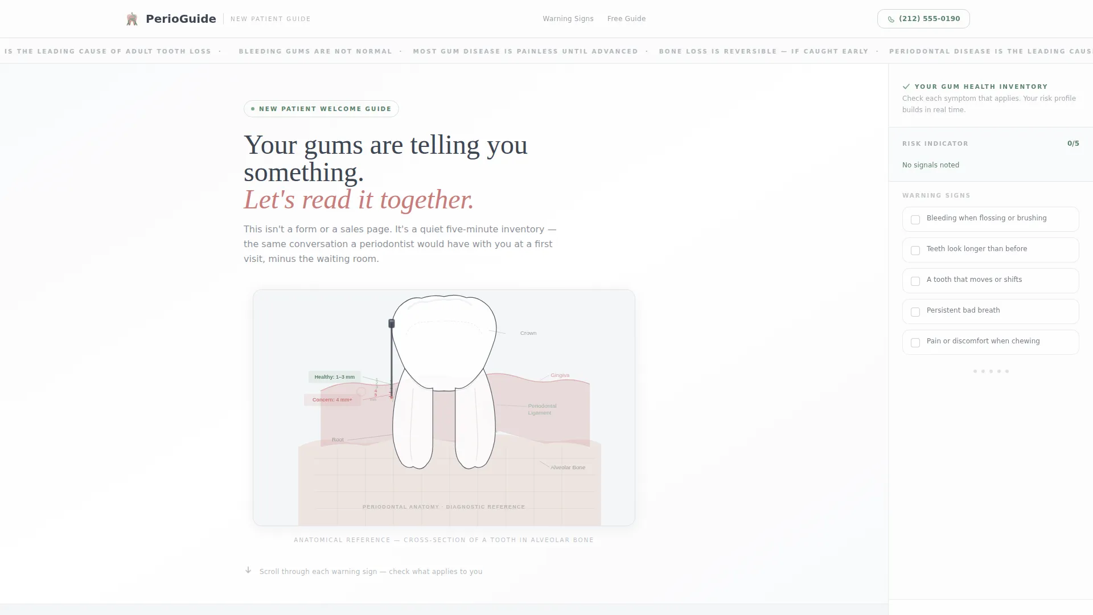The height and width of the screenshot is (615, 1093).
Task: Call (212) 555-0190 button
Action: point(923,19)
